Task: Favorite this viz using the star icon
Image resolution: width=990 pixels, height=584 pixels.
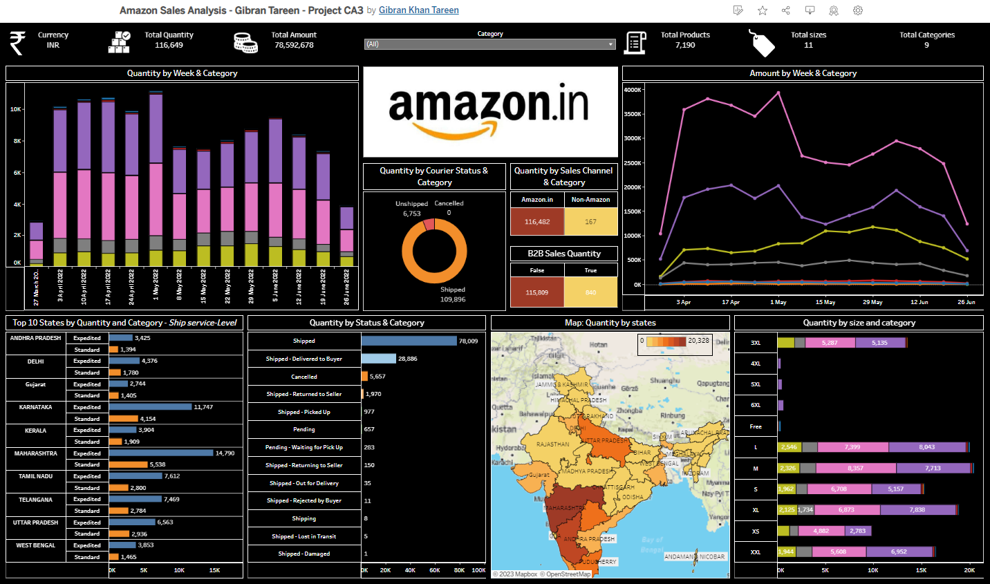Action: coord(763,10)
